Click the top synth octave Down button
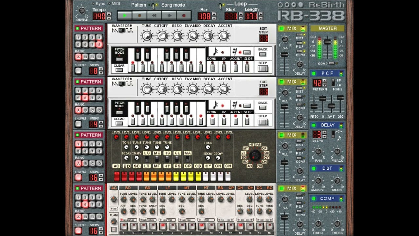 [x=212, y=68]
